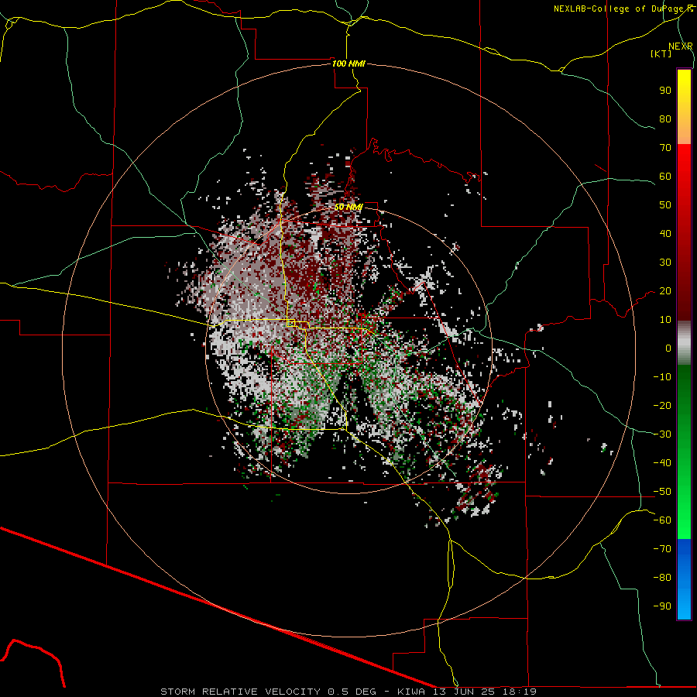Select the -30 value on velocity scale
697x697 pixels.
[x=662, y=434]
